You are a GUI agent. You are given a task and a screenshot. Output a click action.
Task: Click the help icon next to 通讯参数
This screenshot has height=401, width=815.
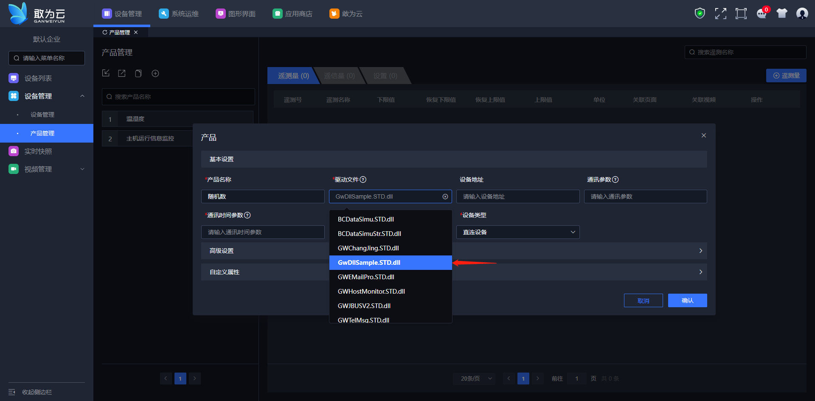tap(615, 179)
